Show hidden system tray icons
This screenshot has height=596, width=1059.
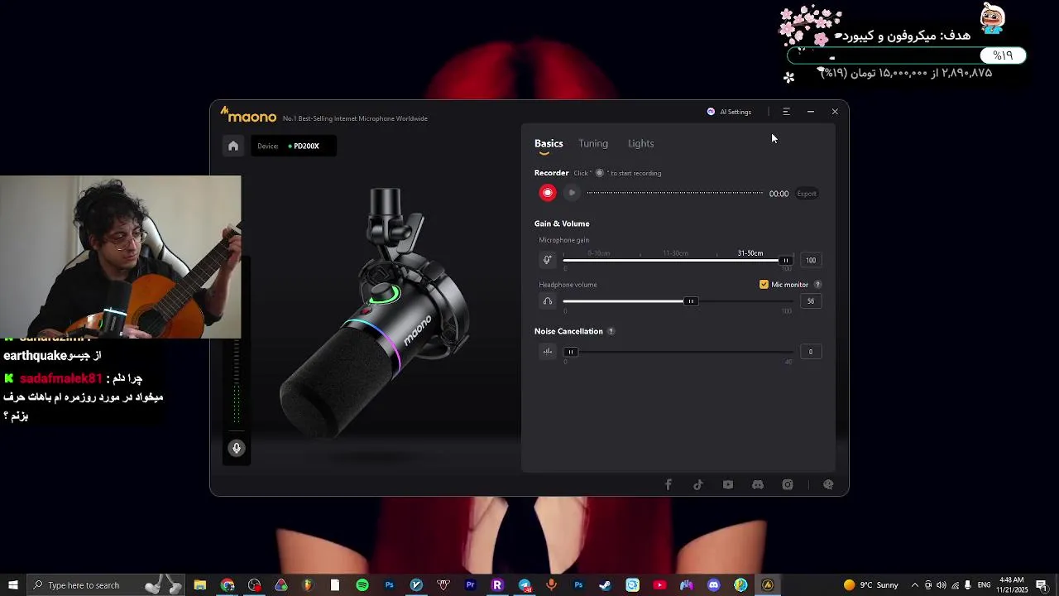[914, 585]
